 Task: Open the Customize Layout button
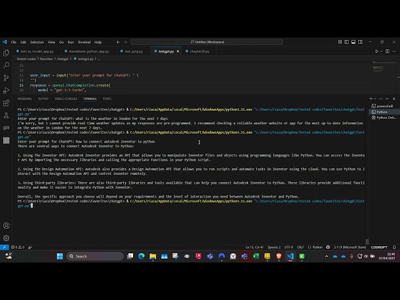coord(340,42)
